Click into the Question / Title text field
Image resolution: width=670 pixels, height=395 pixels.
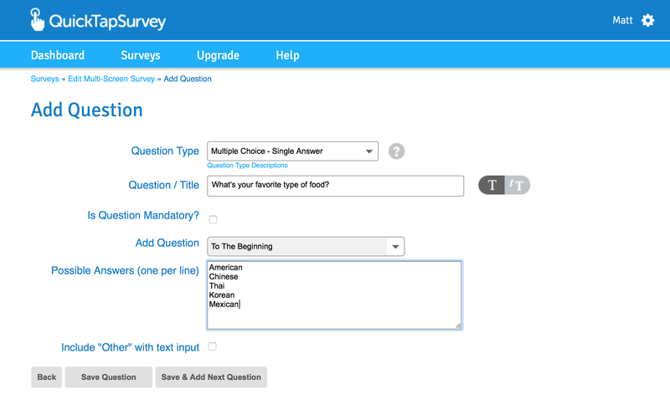point(335,185)
